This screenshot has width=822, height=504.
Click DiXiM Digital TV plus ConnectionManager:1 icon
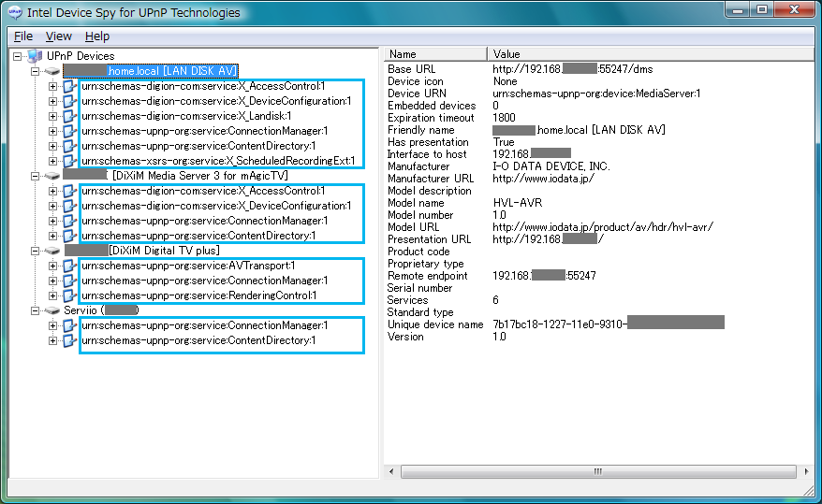[69, 281]
